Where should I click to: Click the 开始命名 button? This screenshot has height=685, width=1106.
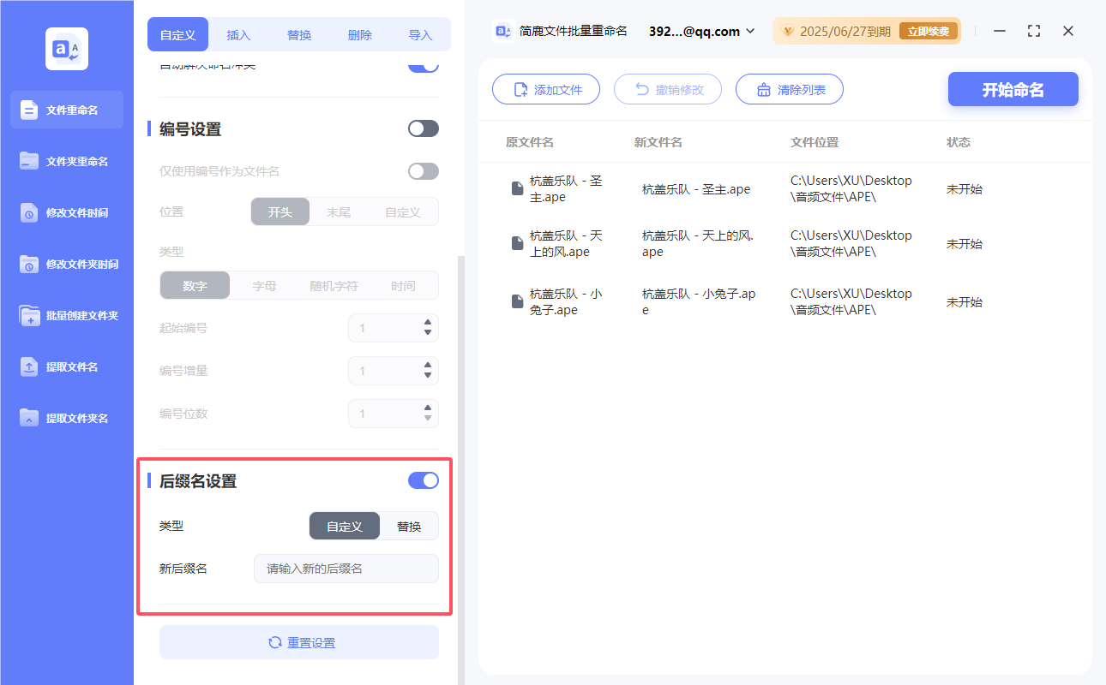(1013, 89)
